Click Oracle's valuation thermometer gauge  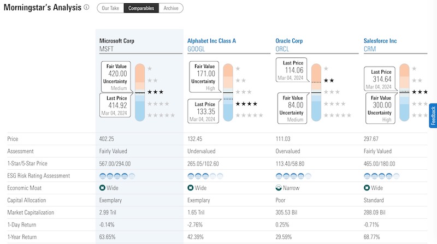316,92
